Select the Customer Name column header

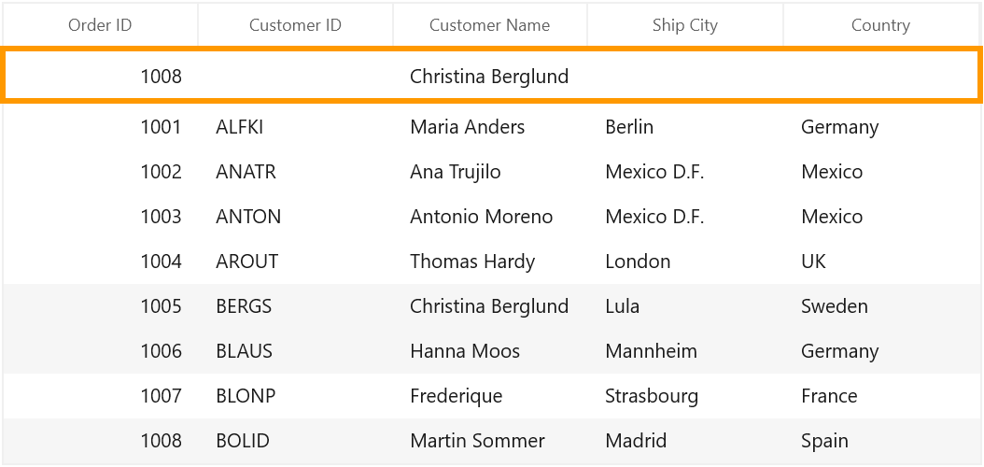(490, 25)
